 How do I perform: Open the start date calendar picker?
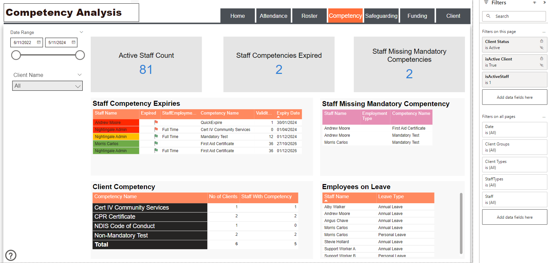(39, 42)
